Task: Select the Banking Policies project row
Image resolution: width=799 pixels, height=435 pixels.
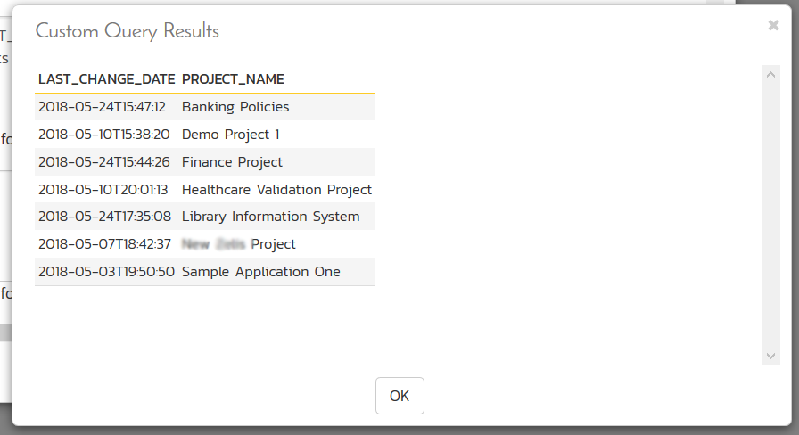Action: (x=235, y=107)
